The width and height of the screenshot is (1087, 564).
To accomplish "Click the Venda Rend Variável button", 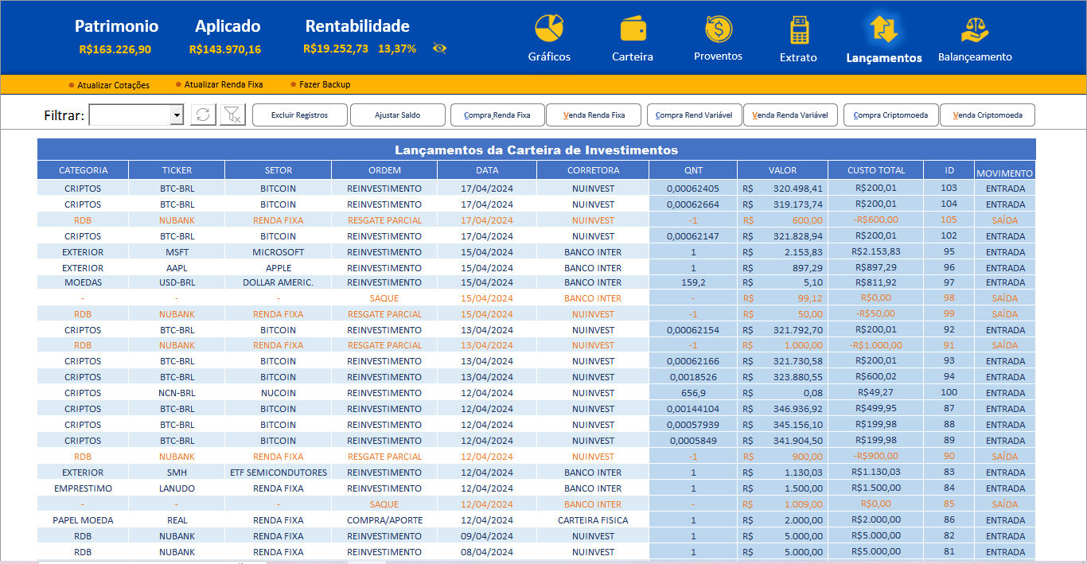I will click(x=790, y=115).
